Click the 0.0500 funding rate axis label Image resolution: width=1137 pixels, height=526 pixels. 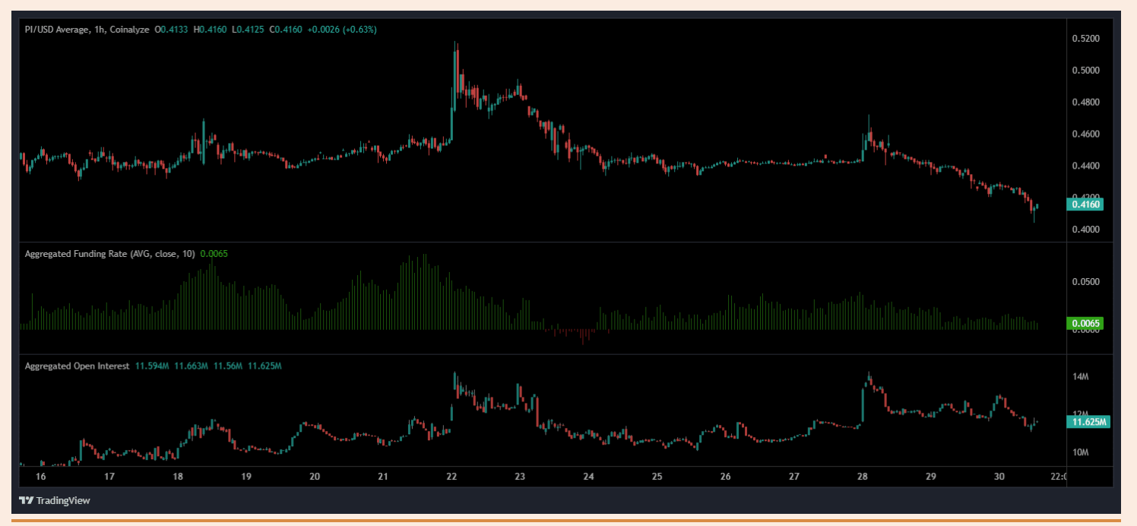(1085, 282)
